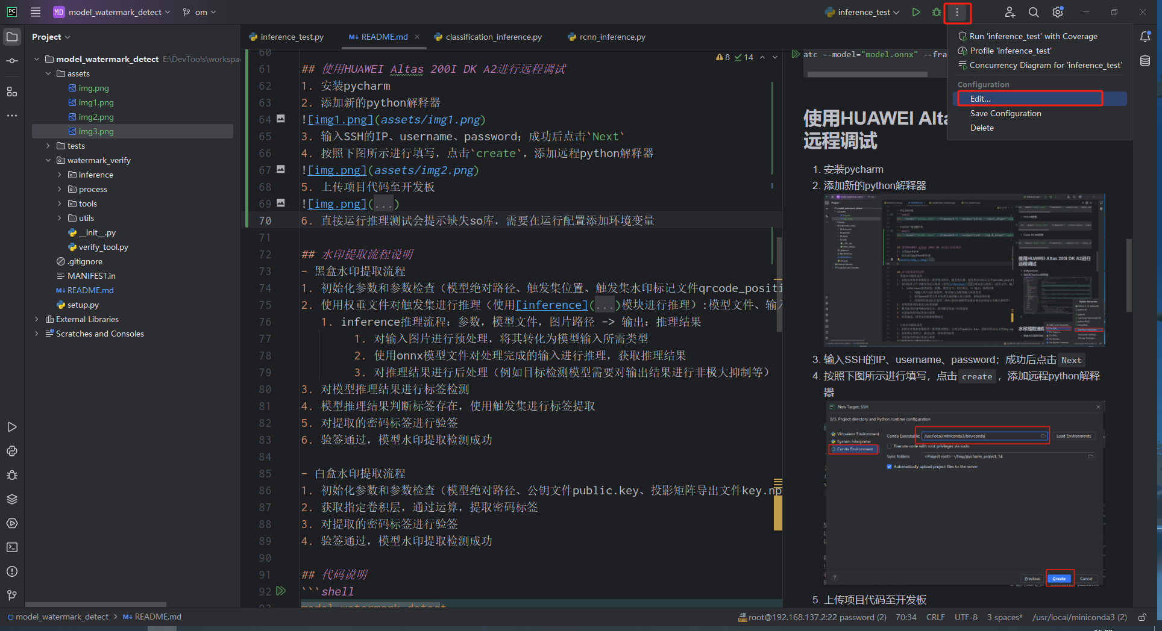
Task: Open Search Everywhere magnifier
Action: pos(1034,12)
